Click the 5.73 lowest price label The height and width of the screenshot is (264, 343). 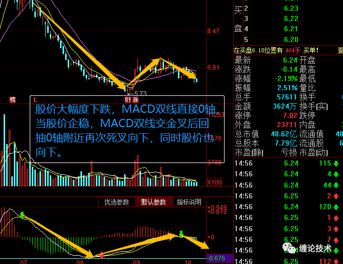[x=140, y=93]
